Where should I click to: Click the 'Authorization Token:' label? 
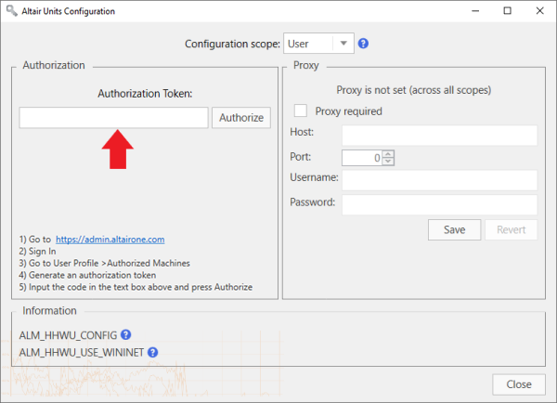pos(145,94)
